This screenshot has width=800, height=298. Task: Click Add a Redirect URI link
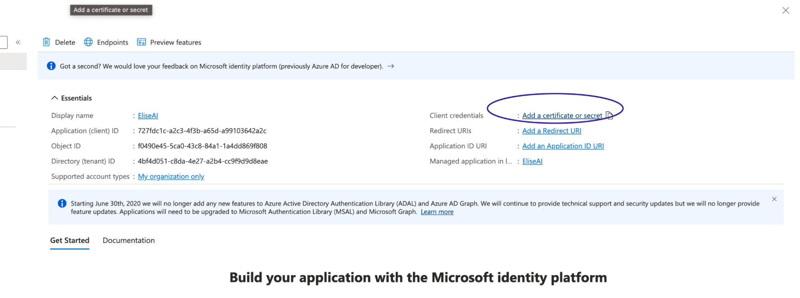pyautogui.click(x=552, y=131)
